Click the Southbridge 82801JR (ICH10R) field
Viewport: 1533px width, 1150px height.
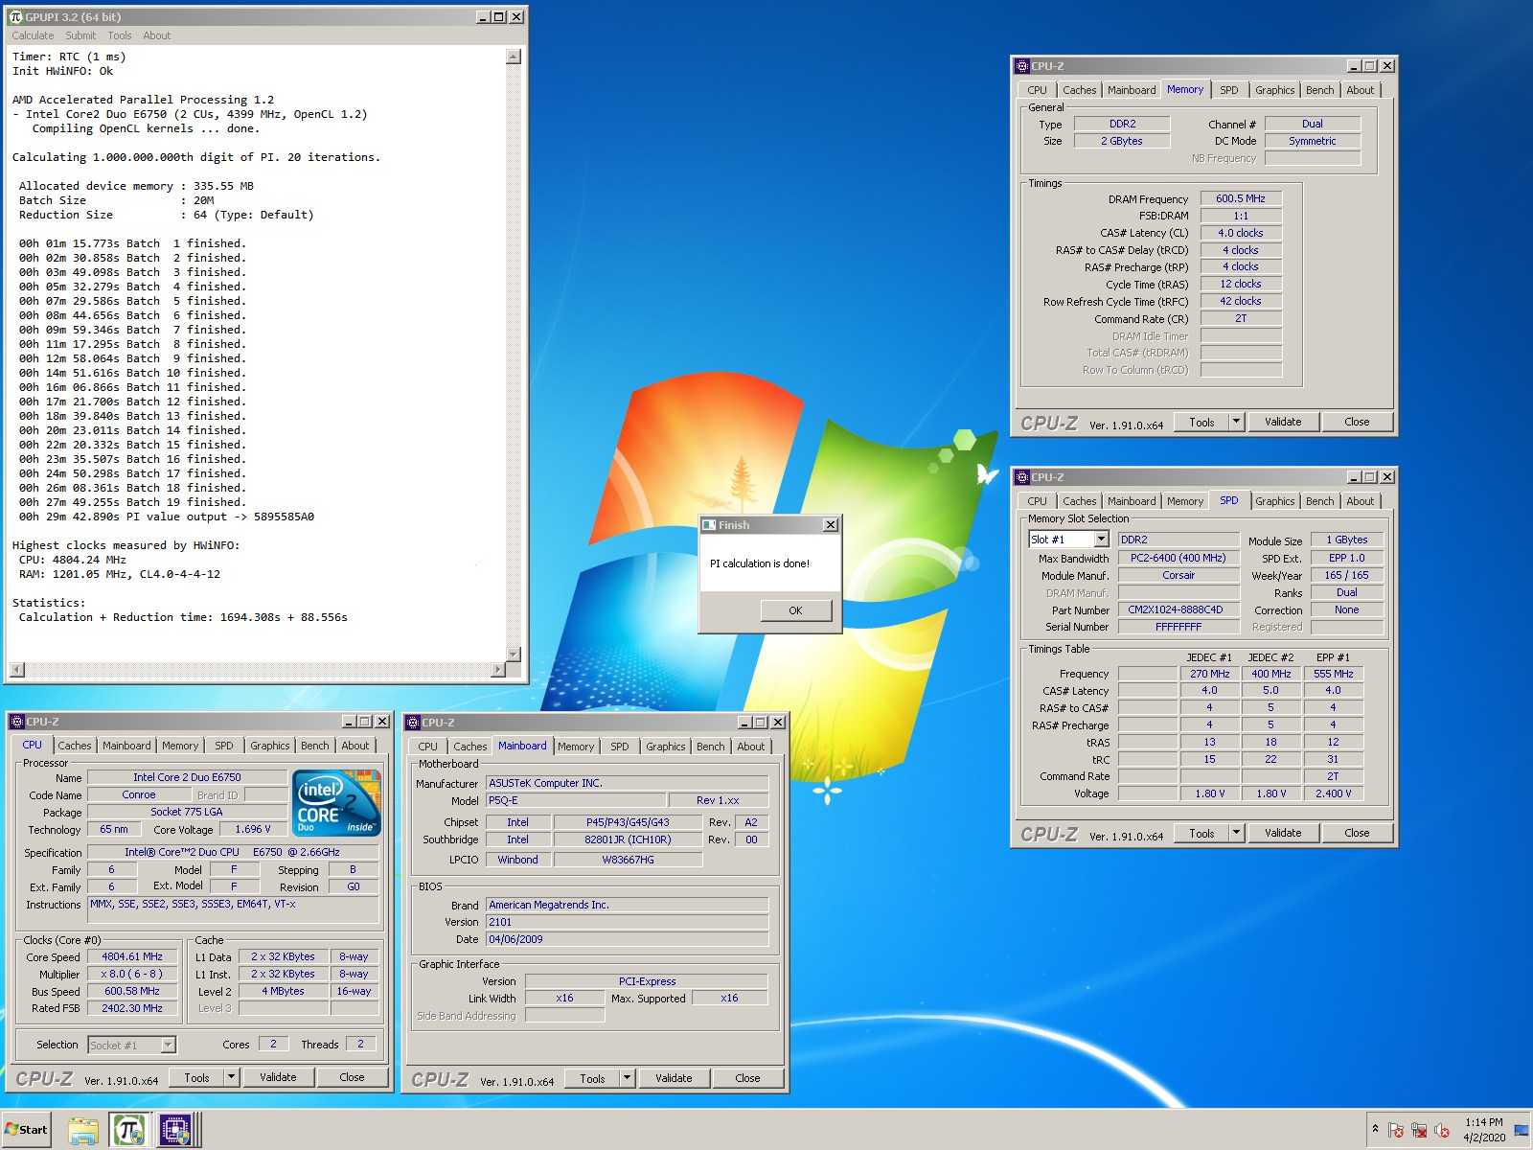pos(629,839)
